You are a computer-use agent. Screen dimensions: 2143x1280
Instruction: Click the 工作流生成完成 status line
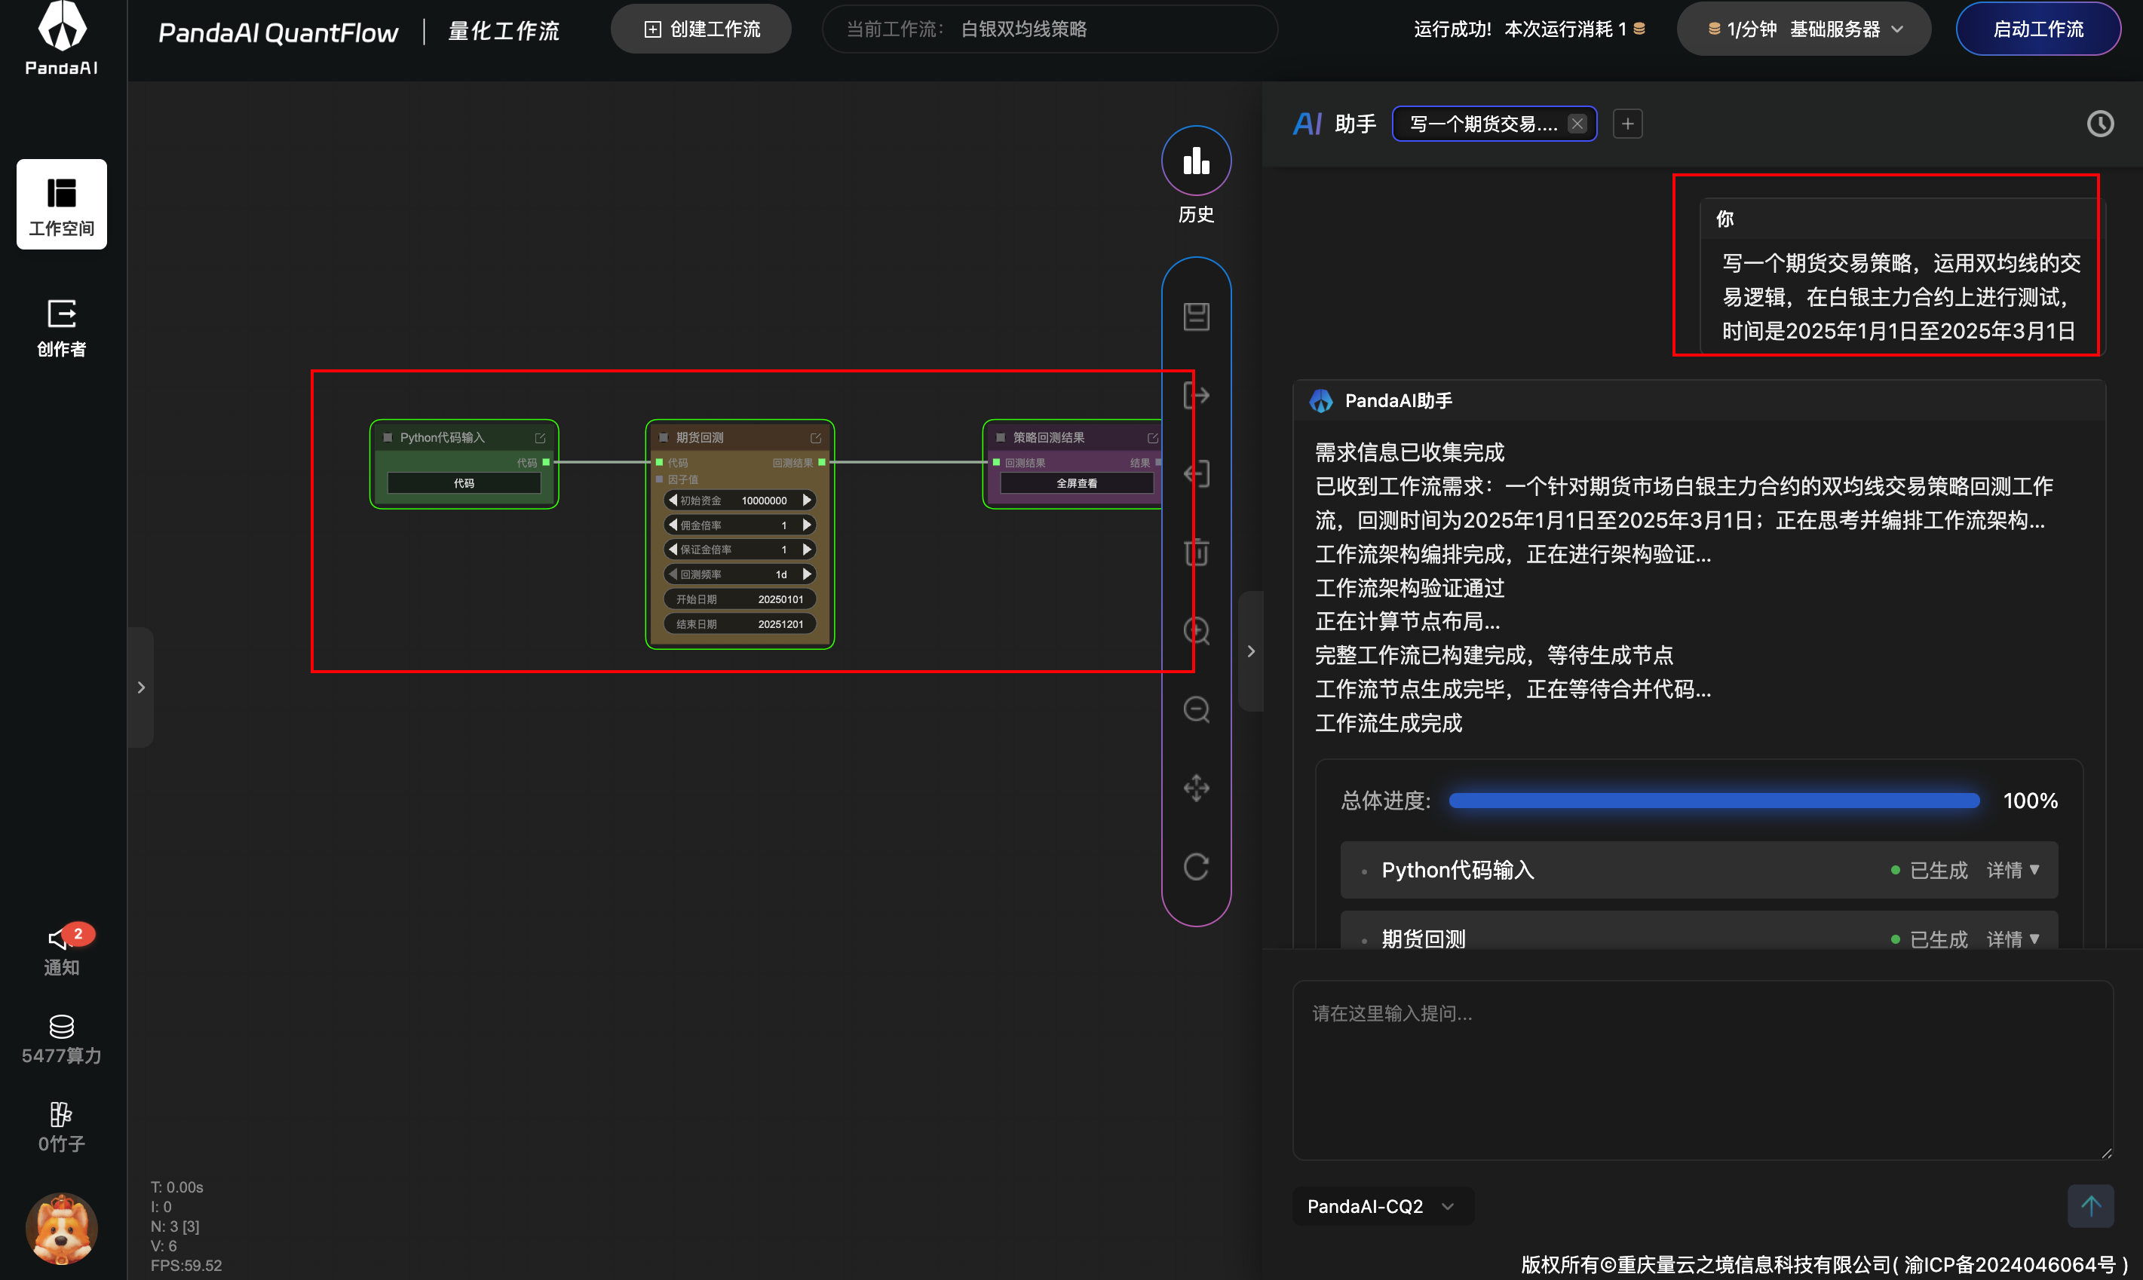(x=1388, y=723)
